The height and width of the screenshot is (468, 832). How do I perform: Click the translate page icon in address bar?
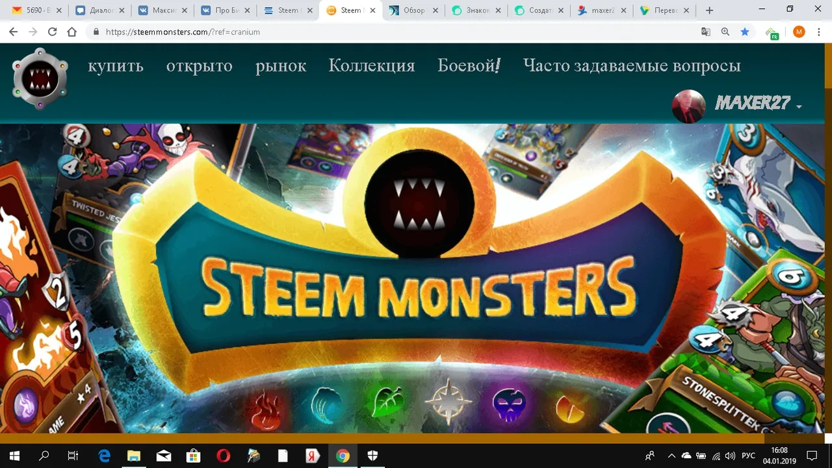706,32
